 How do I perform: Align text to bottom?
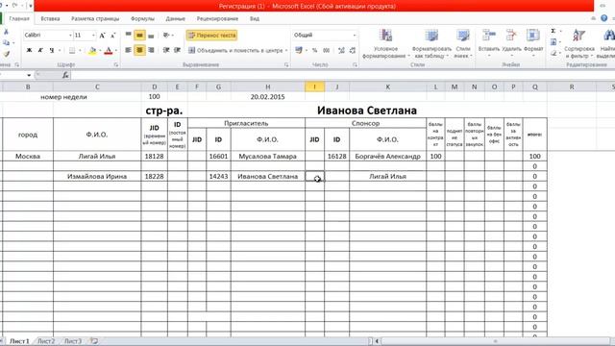(x=152, y=36)
